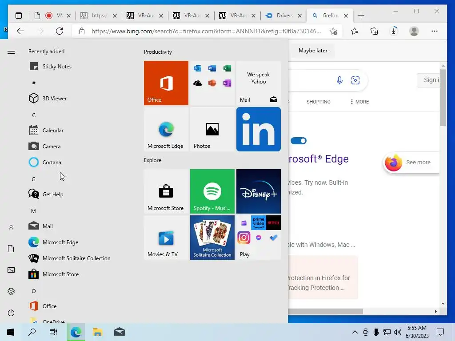Screen dimensions: 455x341
Task: Open the Disney+ tile
Action: (259, 191)
